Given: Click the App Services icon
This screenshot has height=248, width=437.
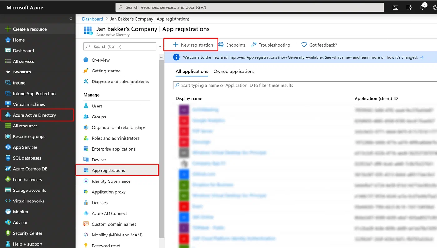Looking at the screenshot, I should tap(8, 147).
